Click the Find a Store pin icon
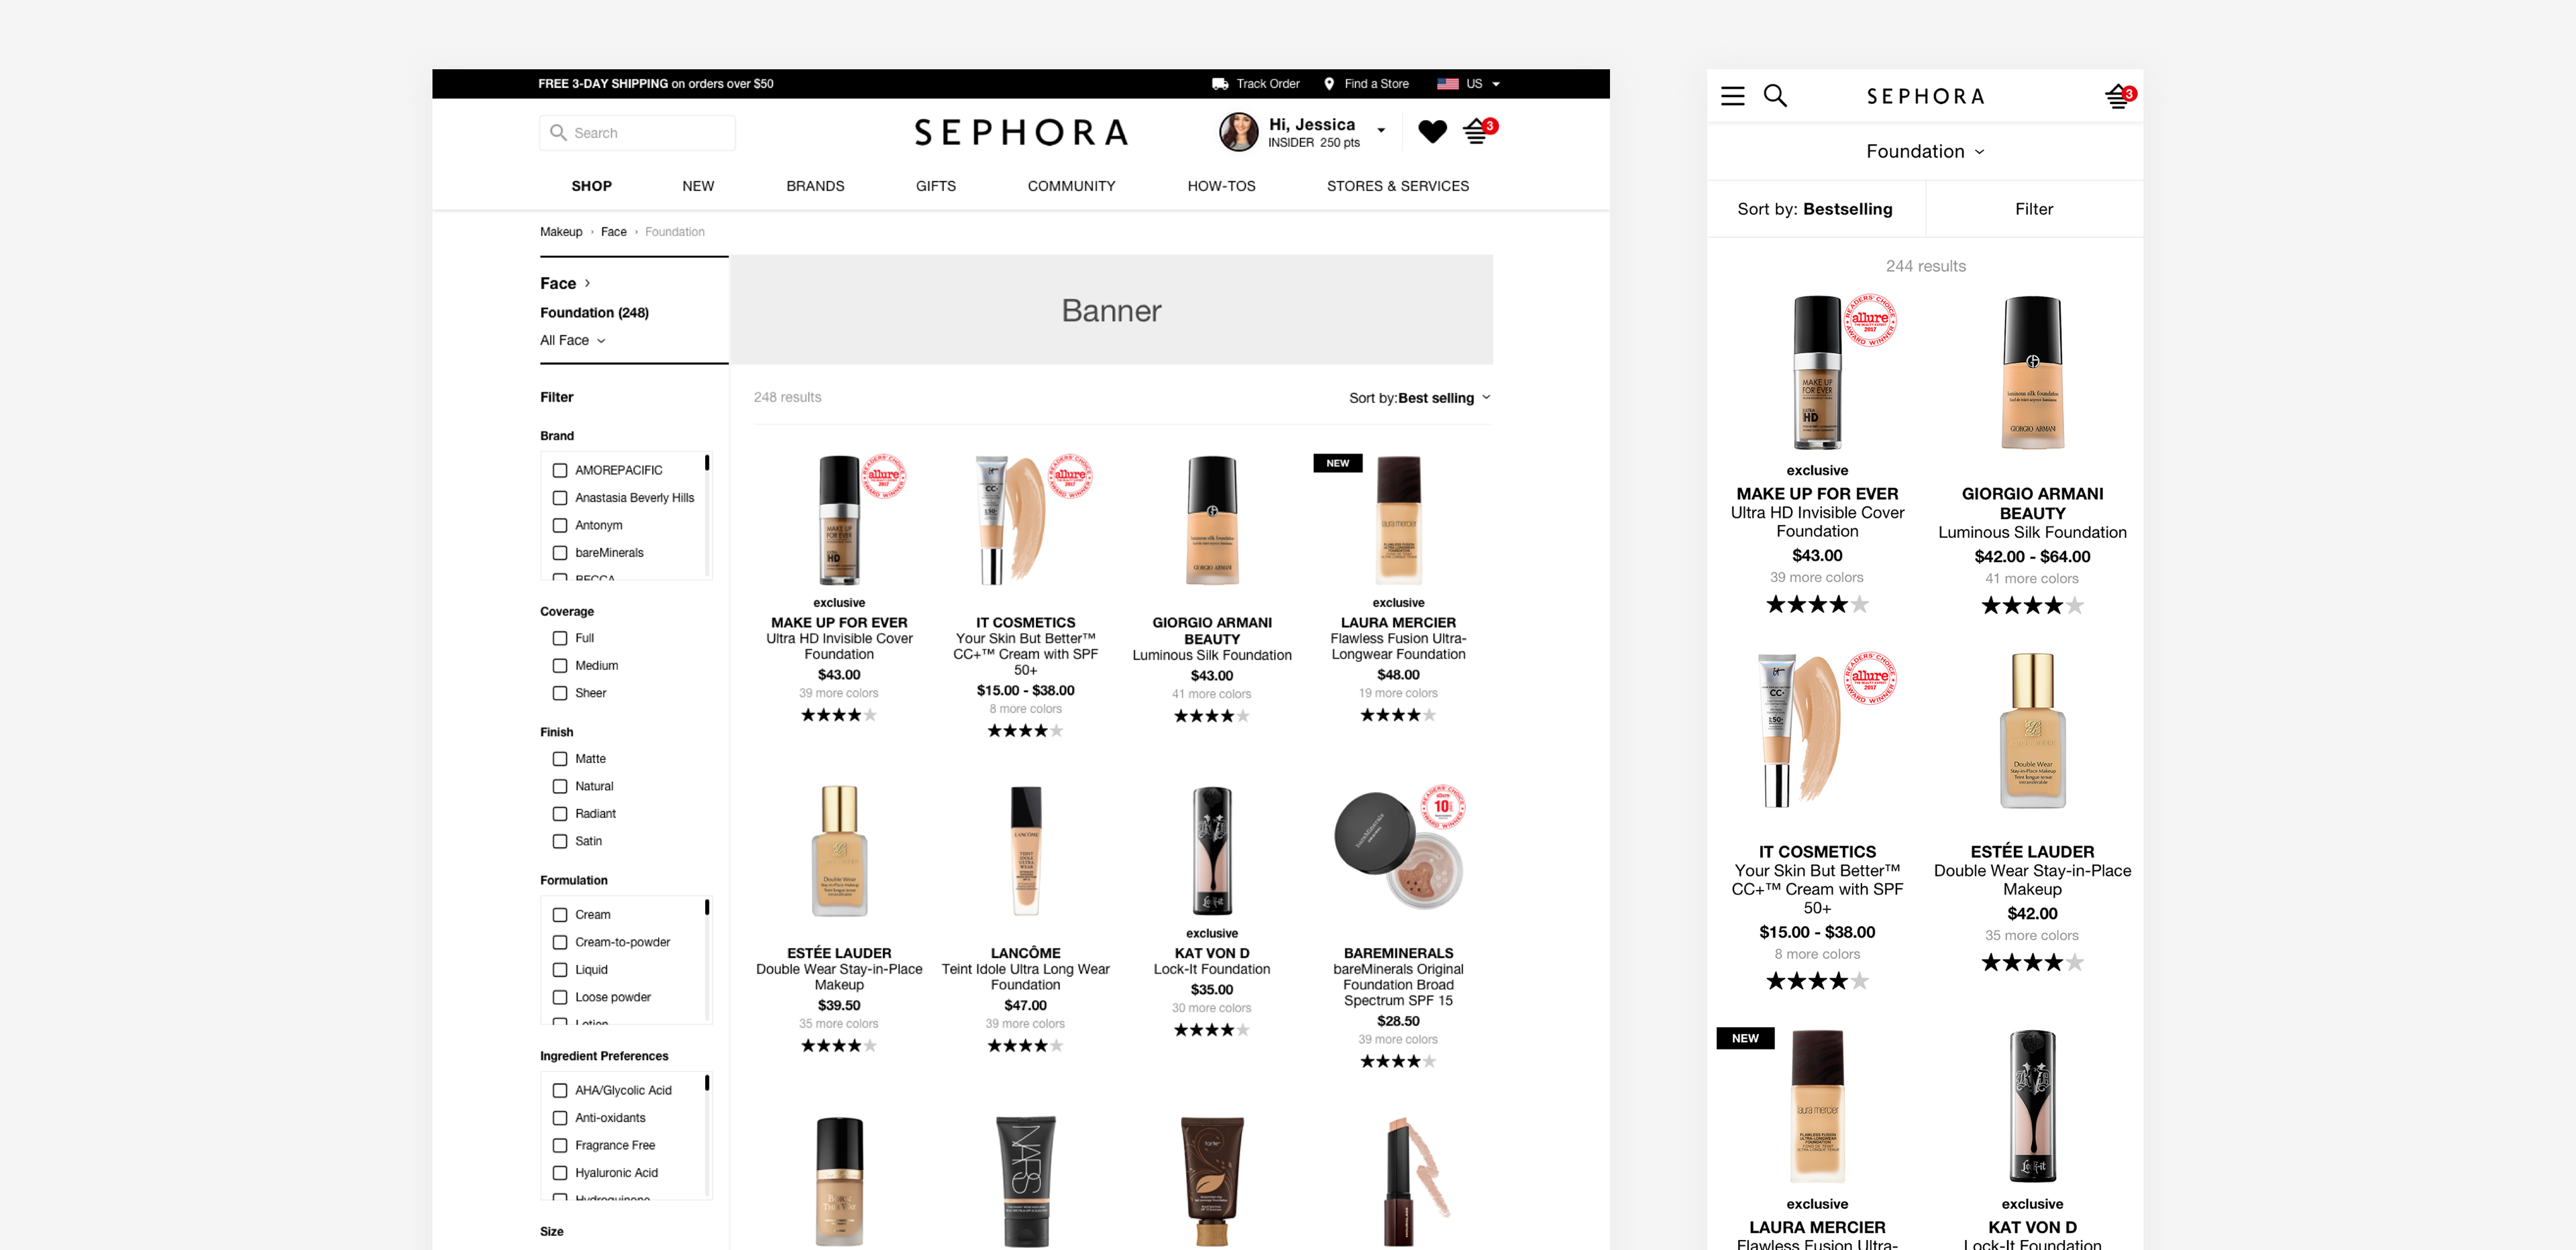This screenshot has width=2576, height=1250. [1329, 84]
